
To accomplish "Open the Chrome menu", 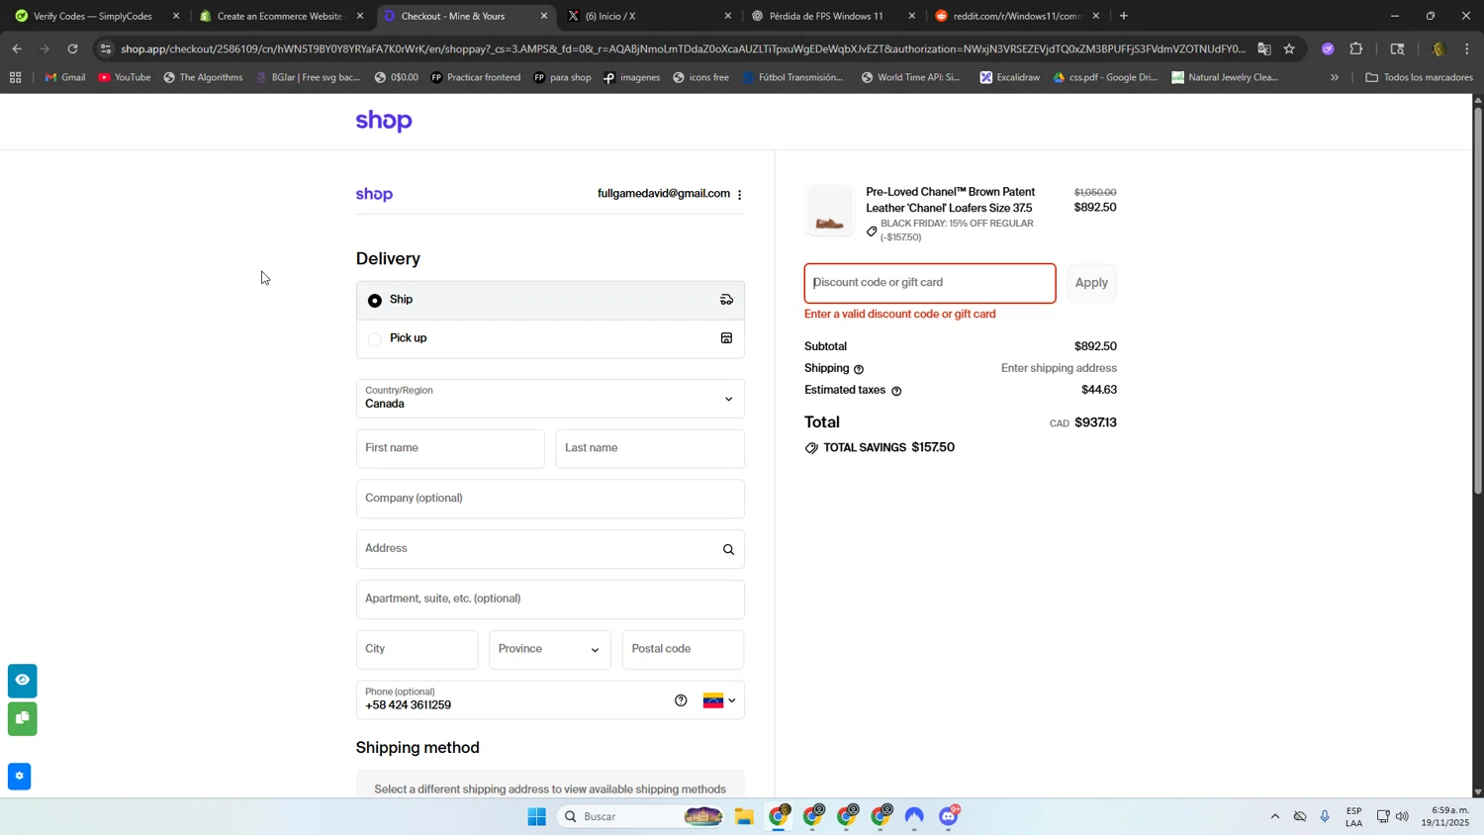I will [x=1467, y=48].
